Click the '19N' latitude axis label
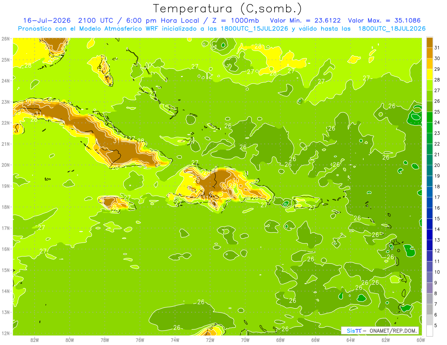Image resolution: width=447 pixels, height=345 pixels. [x=5, y=186]
